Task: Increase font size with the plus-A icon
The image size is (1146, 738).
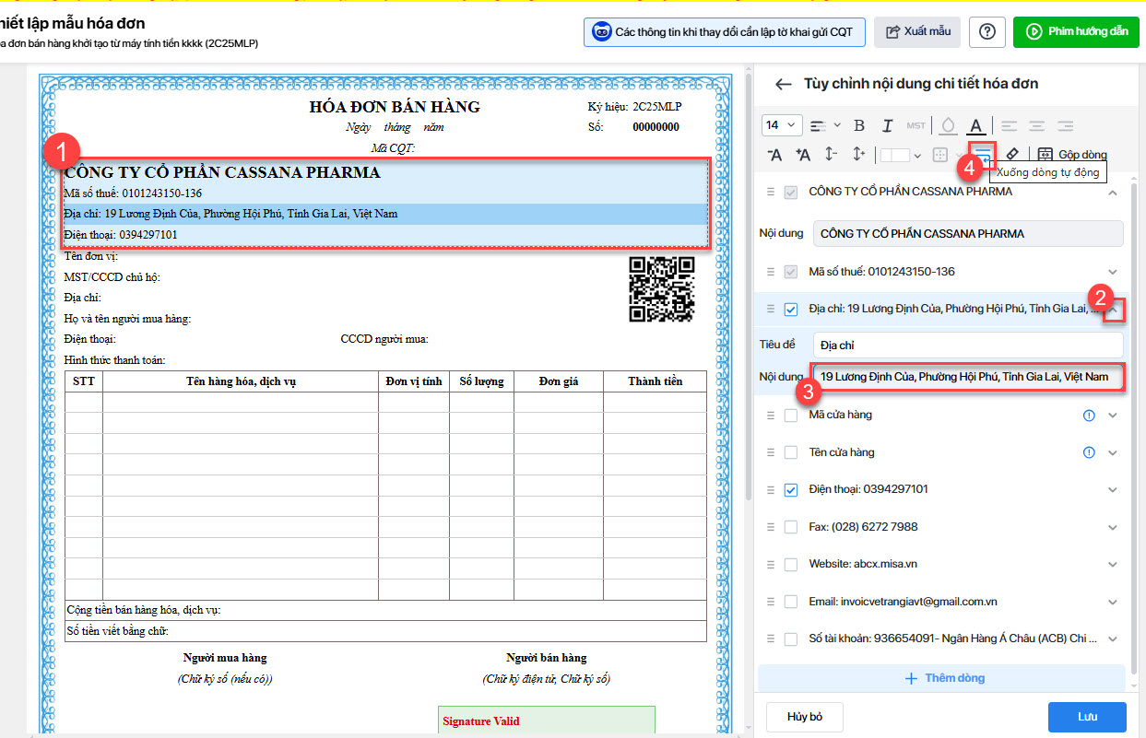Action: click(x=803, y=155)
